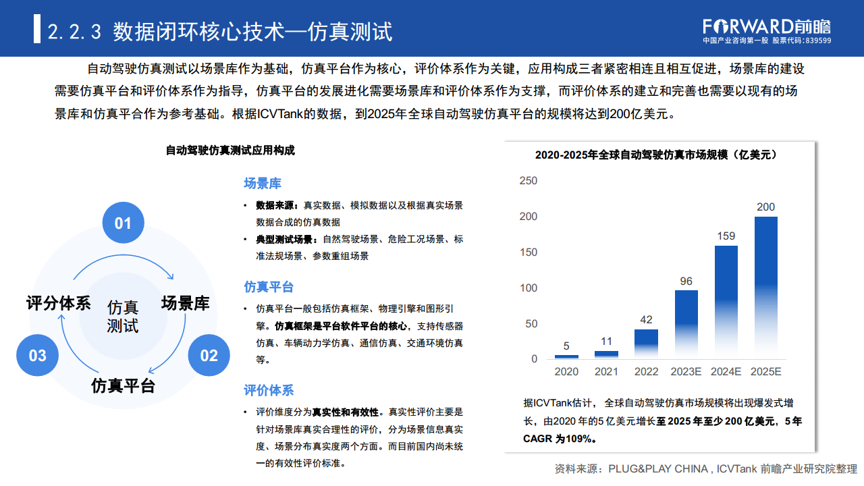864x486 pixels.
Task: Click the central 仿真测试 circle
Action: pyautogui.click(x=124, y=316)
